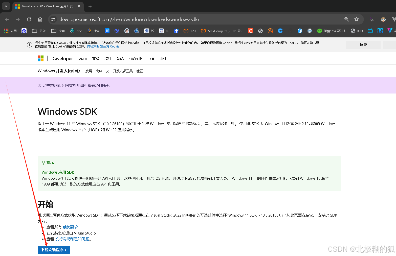The height and width of the screenshot is (256, 396).
Task: Click the Microsoft logo
Action: (x=40, y=58)
